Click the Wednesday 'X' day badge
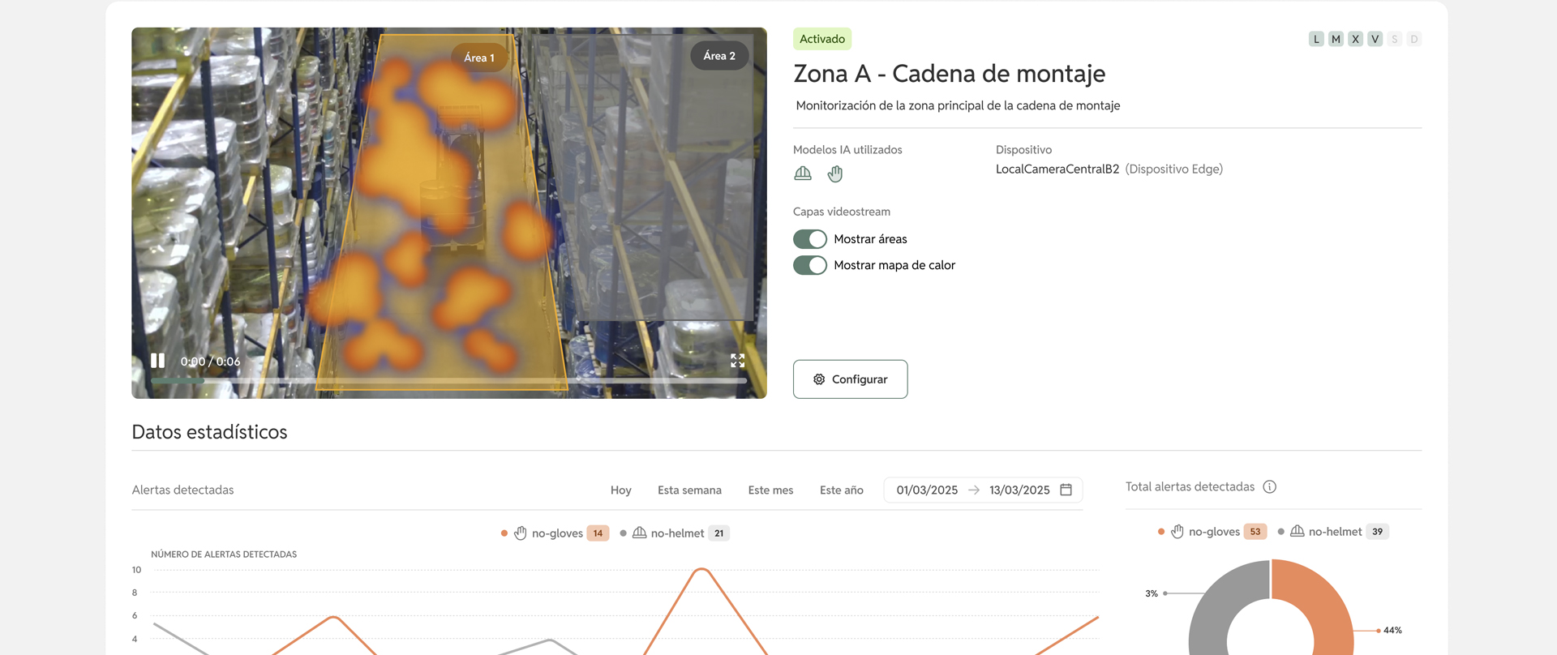1557x655 pixels. 1355,39
